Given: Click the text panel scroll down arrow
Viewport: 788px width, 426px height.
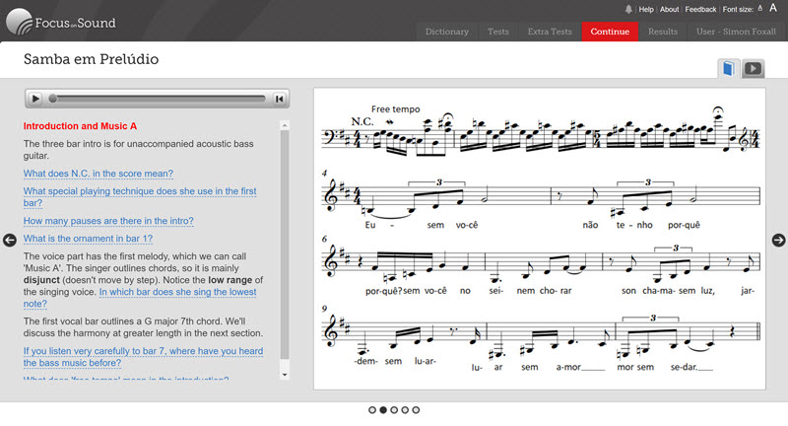Looking at the screenshot, I should pyautogui.click(x=285, y=375).
